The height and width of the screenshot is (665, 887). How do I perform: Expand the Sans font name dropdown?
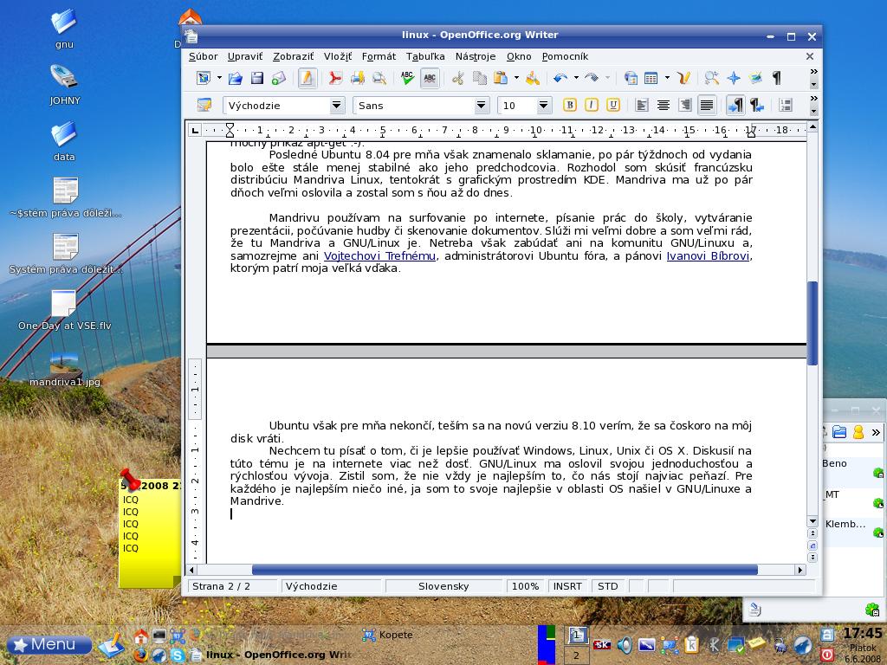(482, 106)
